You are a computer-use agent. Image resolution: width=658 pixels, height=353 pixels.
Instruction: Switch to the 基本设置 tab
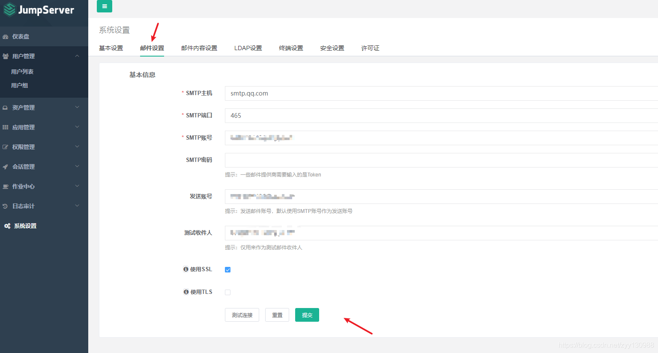tap(111, 48)
